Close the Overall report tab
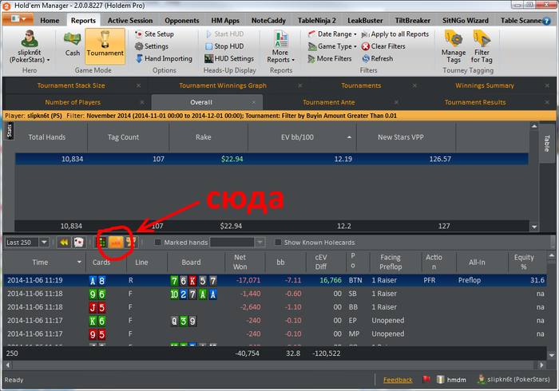The height and width of the screenshot is (391, 559). click(254, 103)
